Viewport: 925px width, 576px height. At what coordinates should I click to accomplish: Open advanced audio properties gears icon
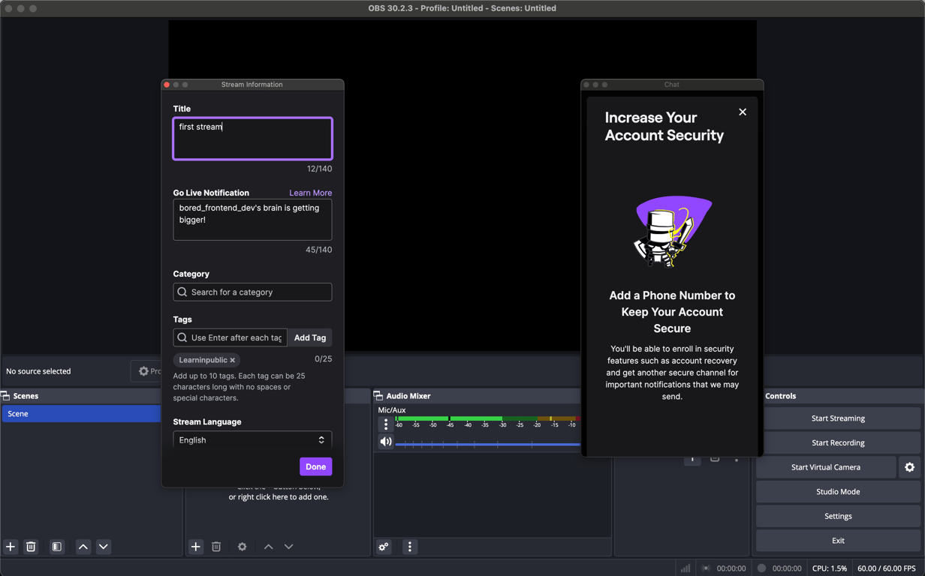[x=384, y=547]
